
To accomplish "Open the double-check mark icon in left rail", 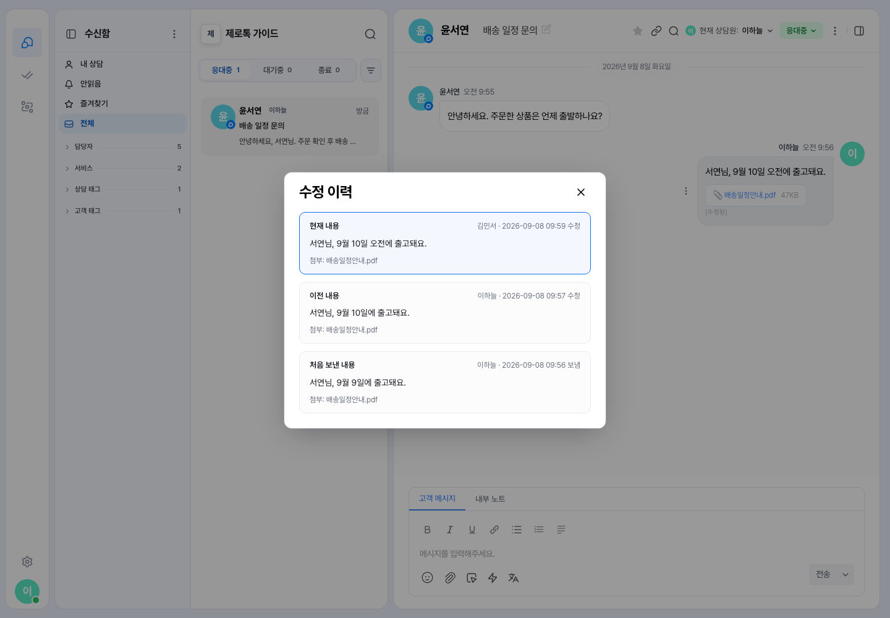I will click(x=27, y=75).
